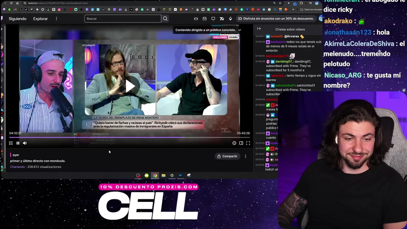The width and height of the screenshot is (407, 229).
Task: Open Google Chrome in the taskbar
Action: click(155, 176)
